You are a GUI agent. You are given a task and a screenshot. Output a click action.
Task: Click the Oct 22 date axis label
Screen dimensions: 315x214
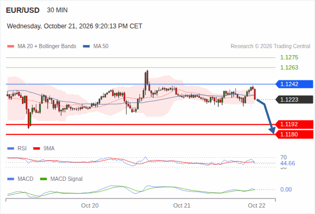coord(257,205)
